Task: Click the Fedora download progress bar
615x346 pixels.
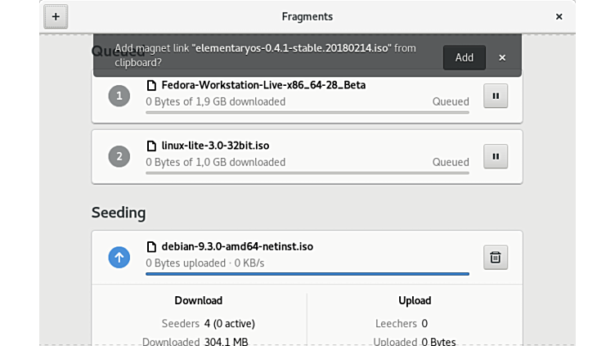Action: 307,112
